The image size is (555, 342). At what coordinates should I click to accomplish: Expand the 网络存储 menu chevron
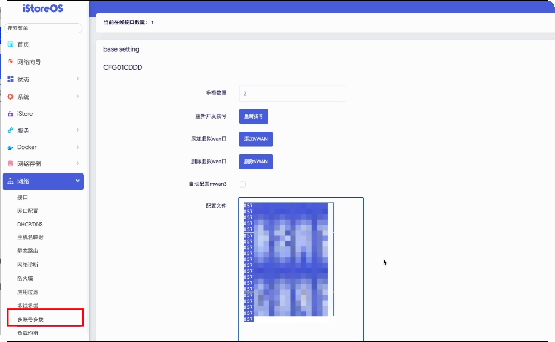tap(78, 163)
